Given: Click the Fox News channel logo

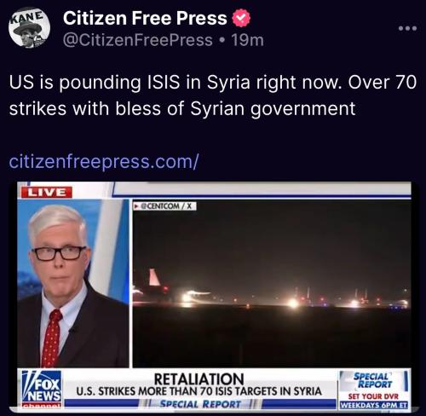Looking at the screenshot, I should click(x=42, y=390).
